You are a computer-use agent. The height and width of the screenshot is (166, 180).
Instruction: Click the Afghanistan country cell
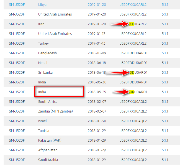[48, 150]
